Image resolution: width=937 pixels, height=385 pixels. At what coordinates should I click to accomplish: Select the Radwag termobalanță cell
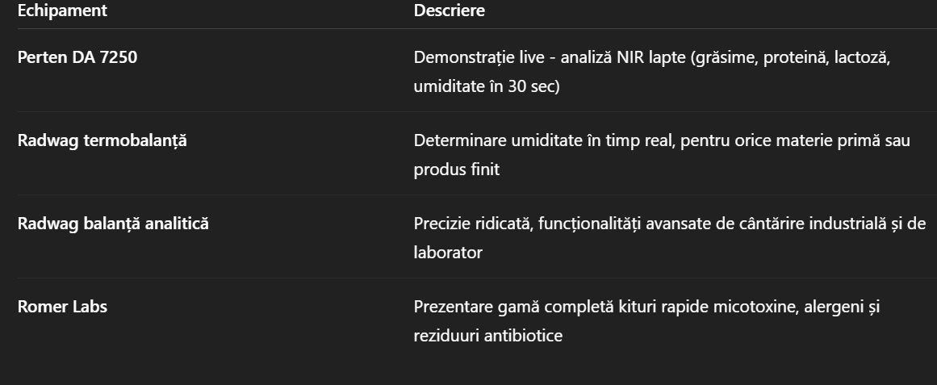click(x=102, y=140)
